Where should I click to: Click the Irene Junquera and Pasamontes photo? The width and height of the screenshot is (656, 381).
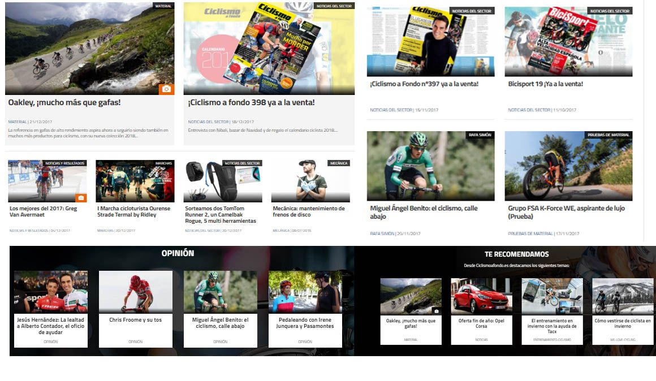click(305, 292)
